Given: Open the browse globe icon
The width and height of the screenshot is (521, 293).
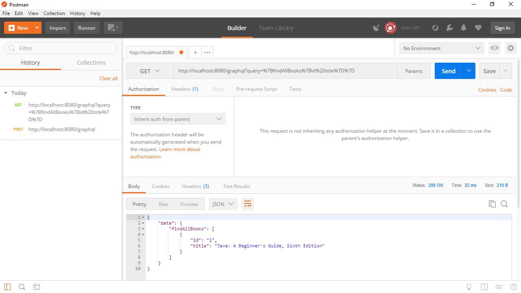Looking at the screenshot, I should pyautogui.click(x=435, y=28).
